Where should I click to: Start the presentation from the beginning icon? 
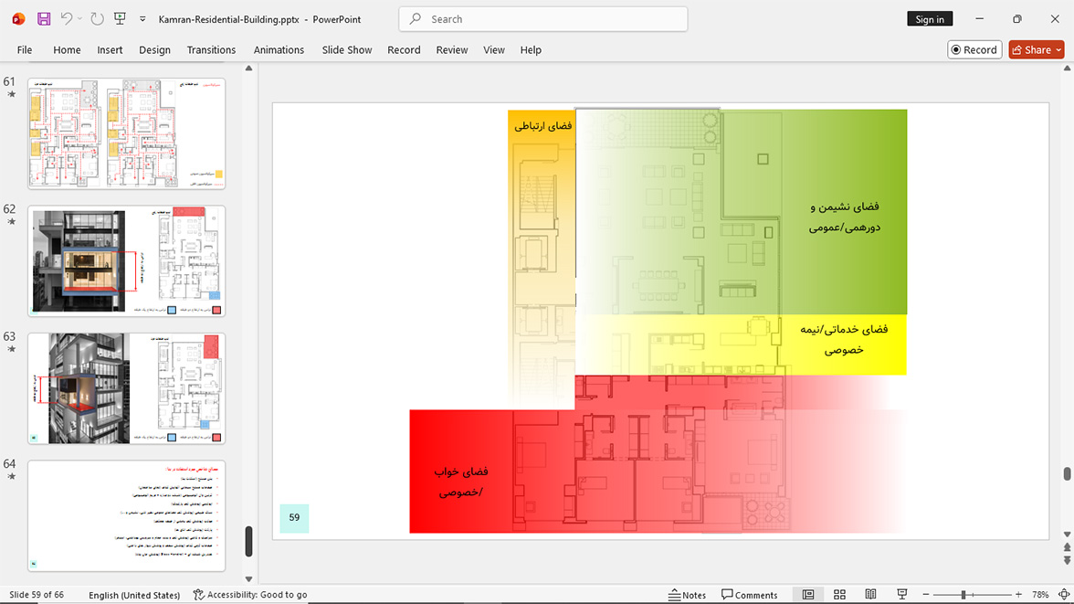pyautogui.click(x=120, y=19)
